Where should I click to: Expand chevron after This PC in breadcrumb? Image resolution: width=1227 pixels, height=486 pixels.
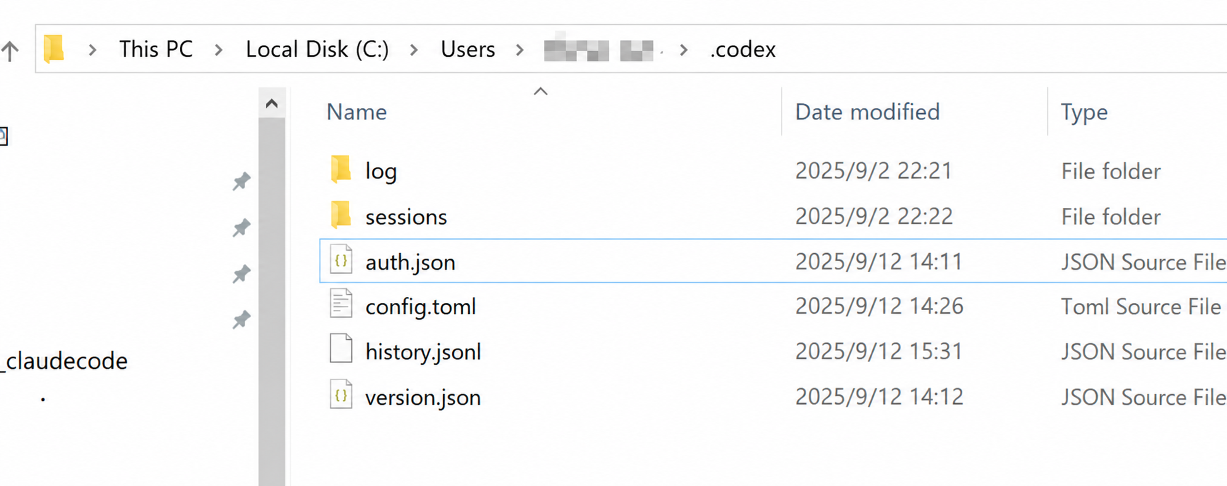click(x=219, y=50)
